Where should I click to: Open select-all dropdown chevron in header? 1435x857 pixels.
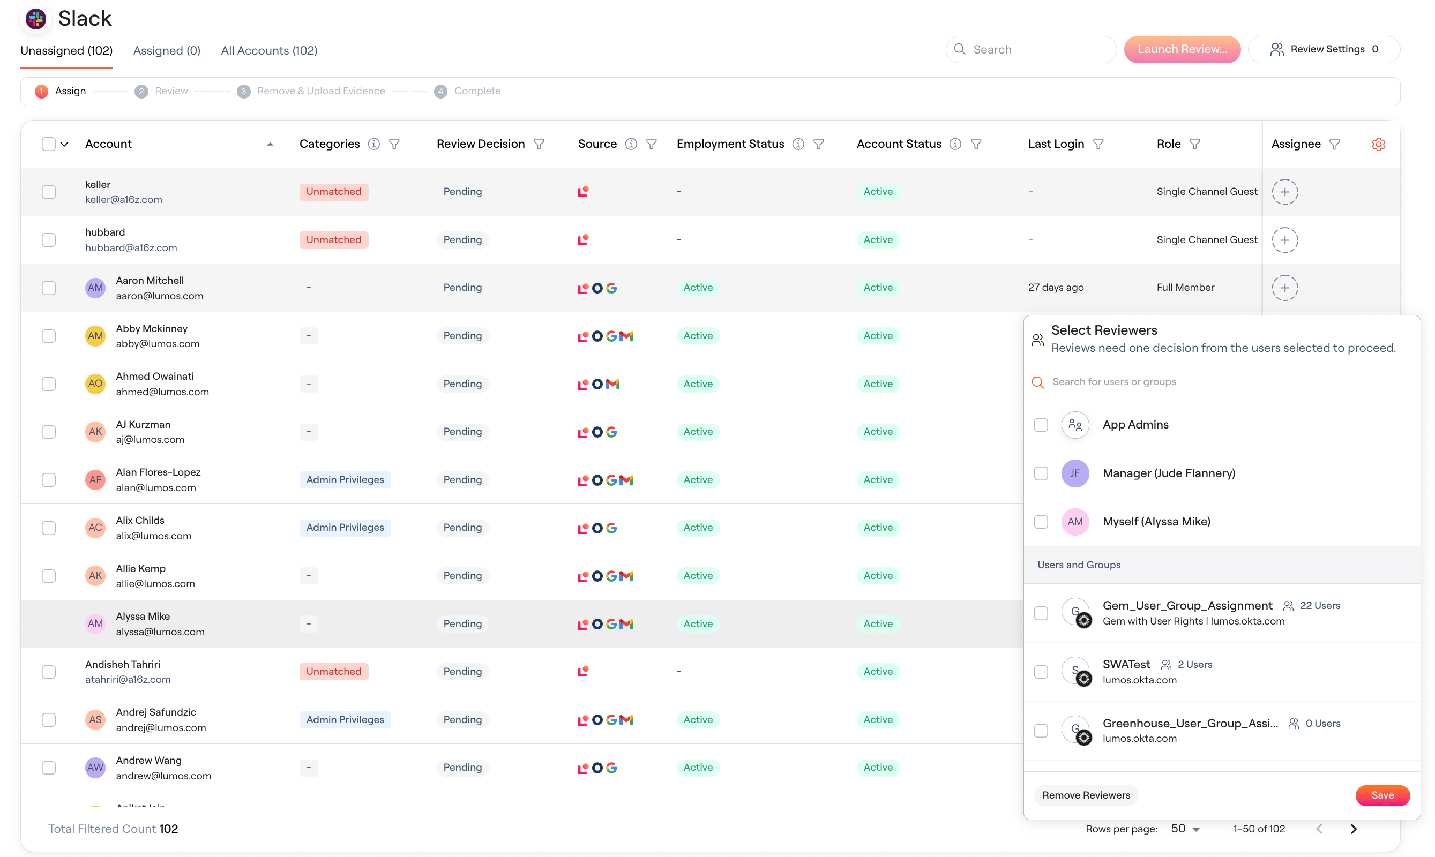pos(65,145)
